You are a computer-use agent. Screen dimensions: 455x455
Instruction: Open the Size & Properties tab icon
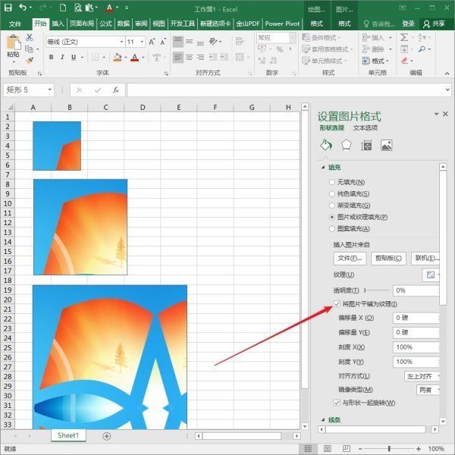(x=366, y=145)
